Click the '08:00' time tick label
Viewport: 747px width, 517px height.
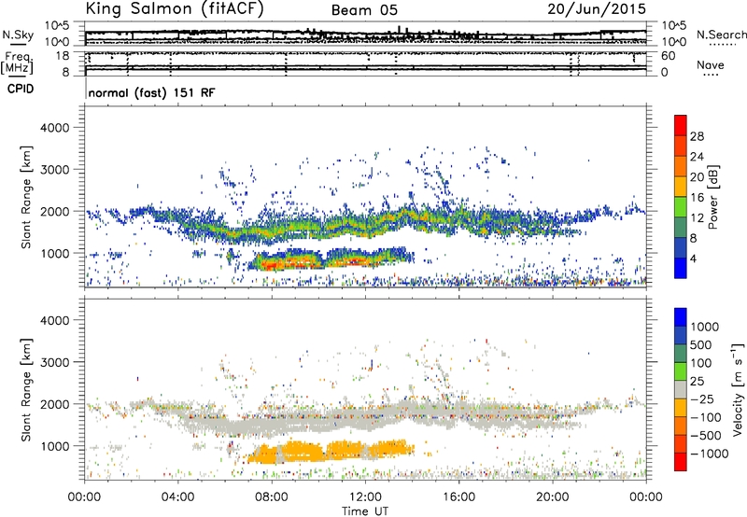[x=272, y=497]
